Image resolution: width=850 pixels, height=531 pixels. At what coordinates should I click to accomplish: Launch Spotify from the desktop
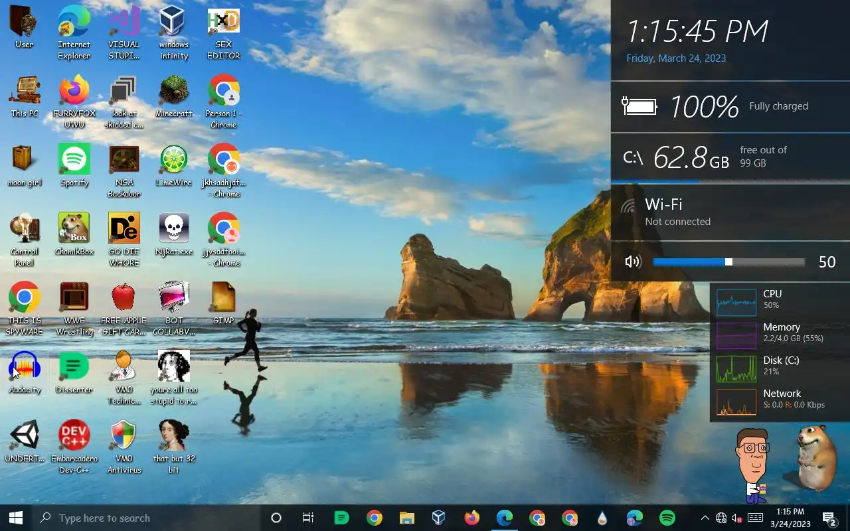pos(74,165)
